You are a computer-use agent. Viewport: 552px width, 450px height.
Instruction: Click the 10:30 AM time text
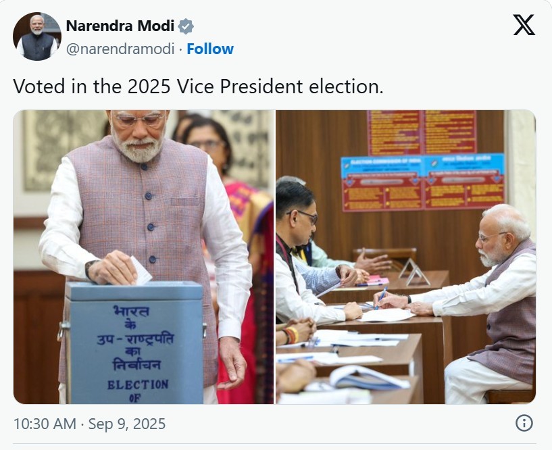[x=46, y=424]
